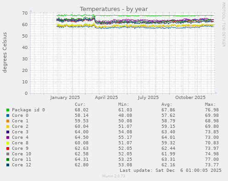Click Package id 0 current value 68.02
The height and width of the screenshot is (181, 228).
[x=82, y=110]
